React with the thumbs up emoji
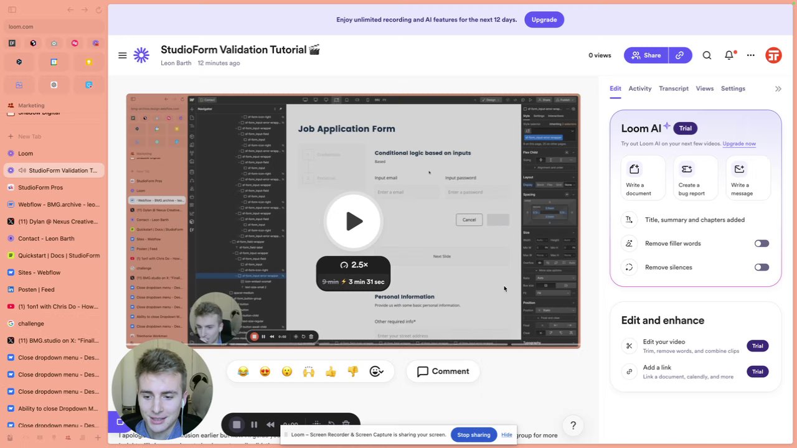797x448 pixels. tap(331, 371)
